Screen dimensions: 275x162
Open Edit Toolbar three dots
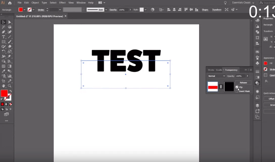[x=7, y=121]
